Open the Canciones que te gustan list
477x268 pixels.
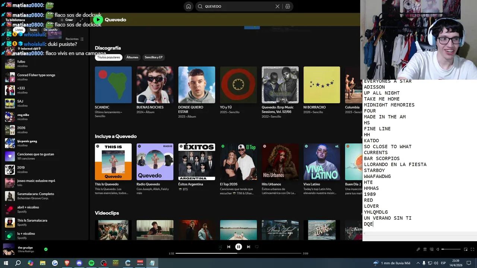tap(45, 156)
